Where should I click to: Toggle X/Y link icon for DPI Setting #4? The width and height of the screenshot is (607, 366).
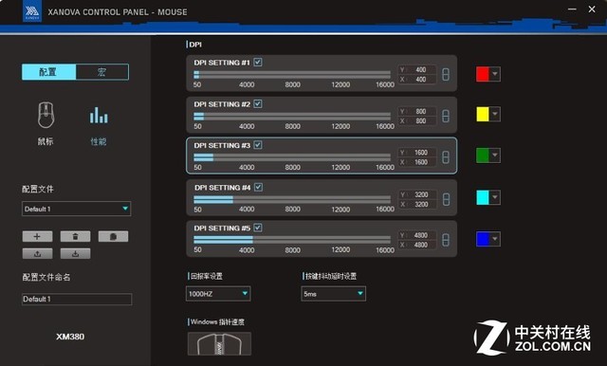pyautogui.click(x=446, y=199)
